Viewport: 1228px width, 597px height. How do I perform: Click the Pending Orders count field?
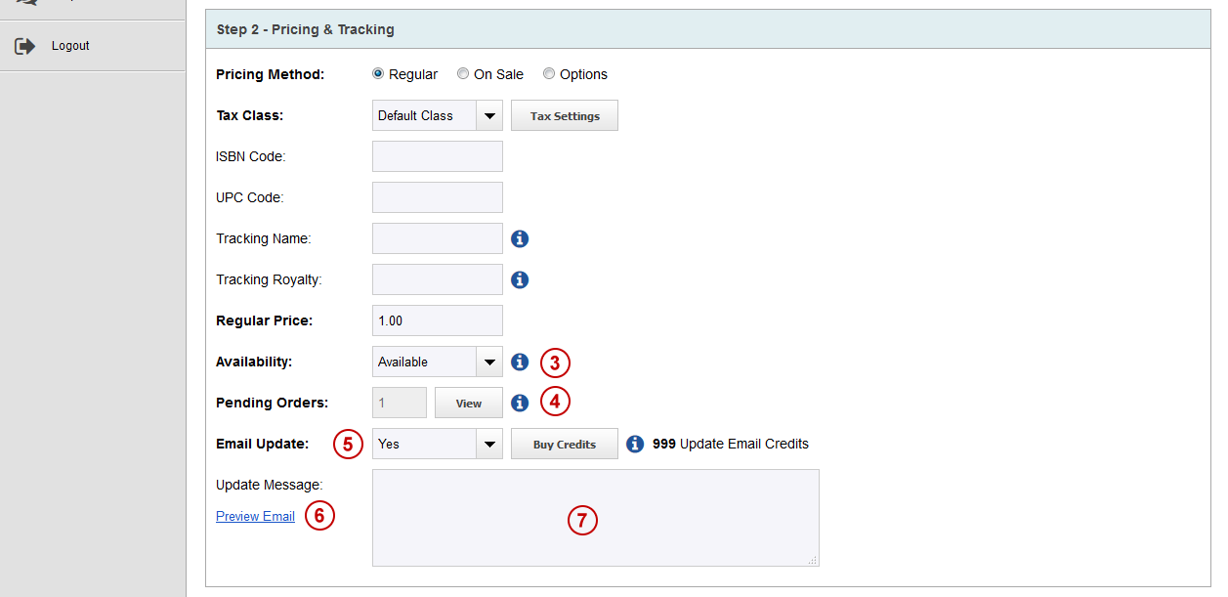coord(400,403)
